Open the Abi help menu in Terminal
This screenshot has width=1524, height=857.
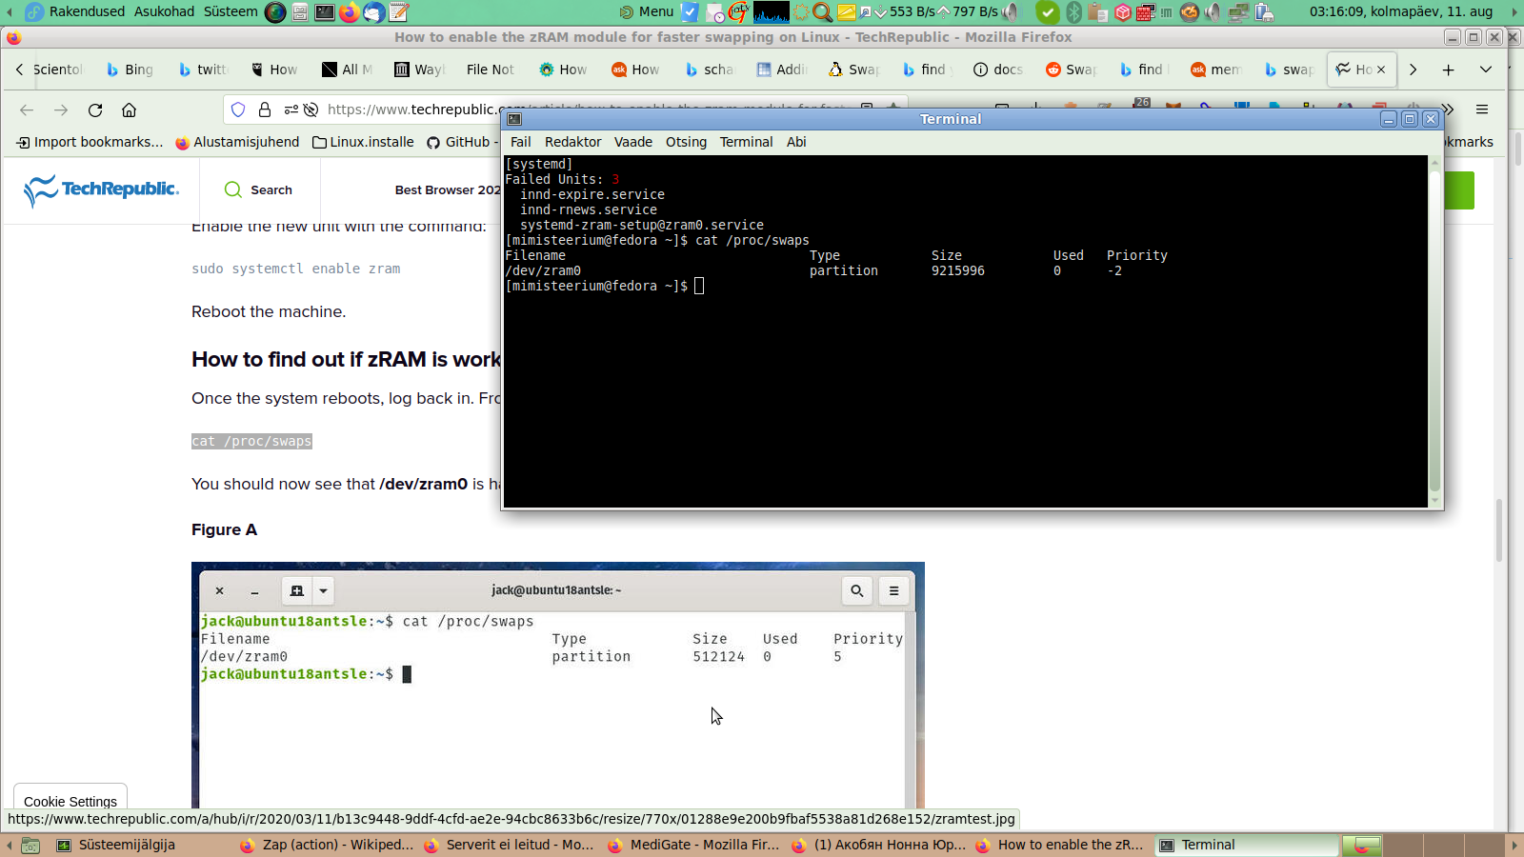click(x=796, y=142)
